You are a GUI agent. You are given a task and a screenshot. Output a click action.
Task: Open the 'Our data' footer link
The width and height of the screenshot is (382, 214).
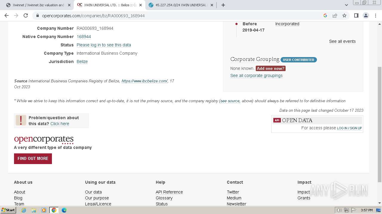coord(93,192)
